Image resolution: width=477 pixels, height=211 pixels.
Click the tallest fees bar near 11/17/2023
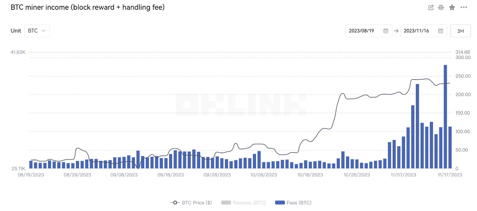(445, 116)
